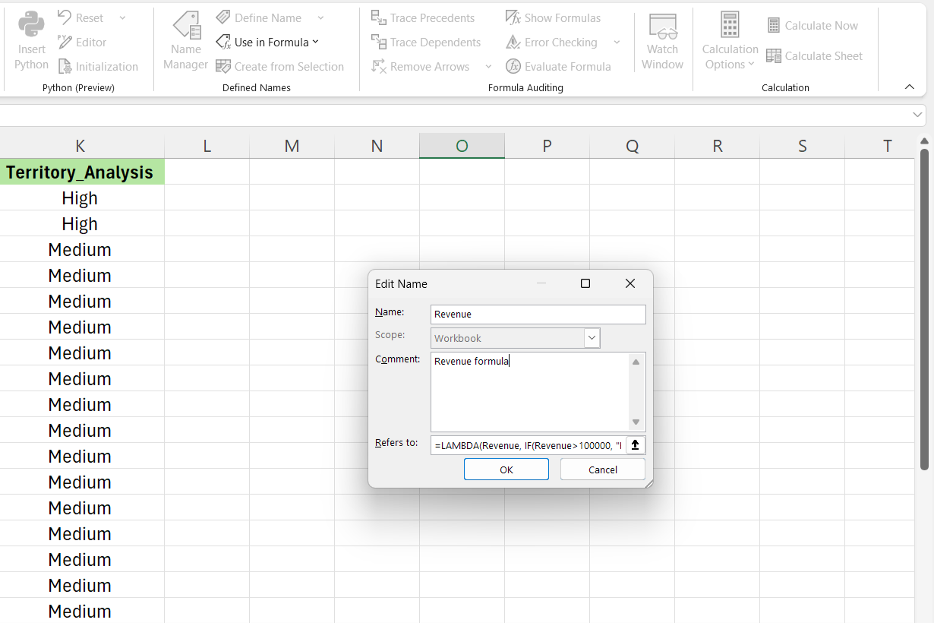Expand the Define Name dropdown arrow
Image resolution: width=934 pixels, height=623 pixels.
point(320,17)
